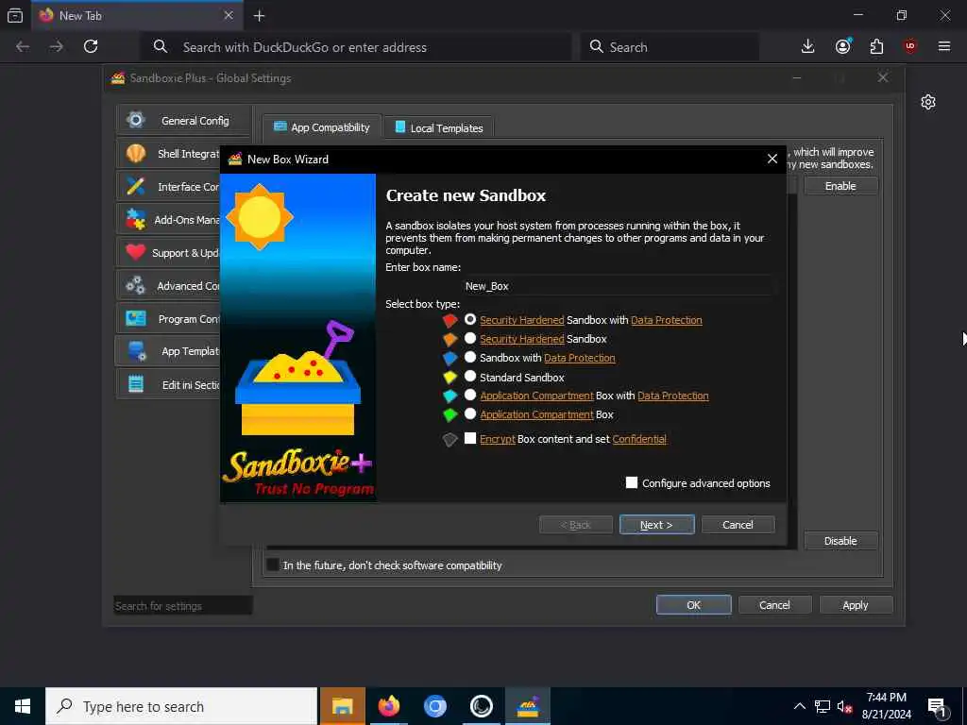Choose the Application Compartment Box radio option
Viewport: 967px width, 725px height.
point(470,414)
